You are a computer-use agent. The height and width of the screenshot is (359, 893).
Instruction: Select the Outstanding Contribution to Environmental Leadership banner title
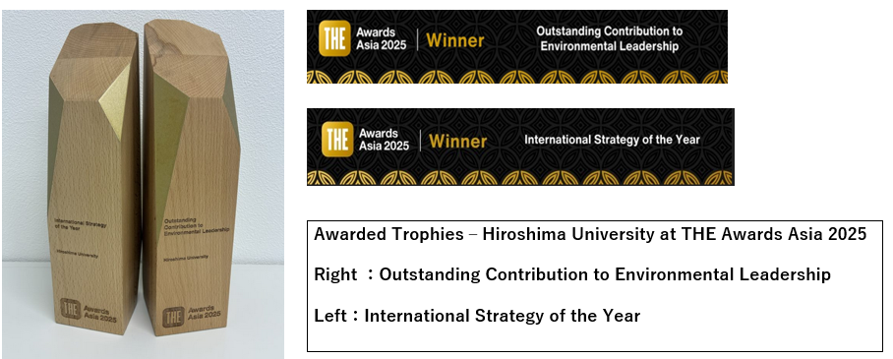(610, 38)
